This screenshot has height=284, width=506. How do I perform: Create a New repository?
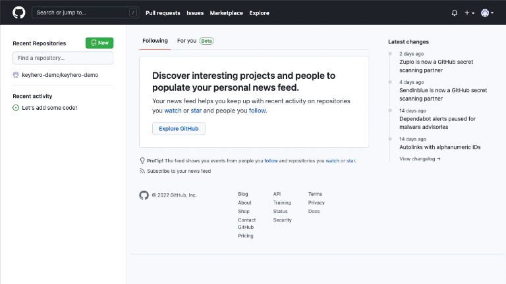pos(99,43)
